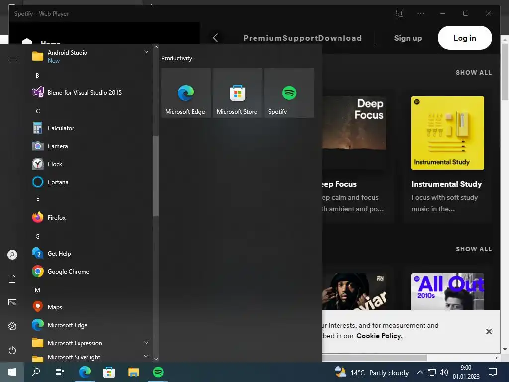Open the clock showing 9:00 01.01.2023
This screenshot has height=382, width=509.
coord(466,372)
